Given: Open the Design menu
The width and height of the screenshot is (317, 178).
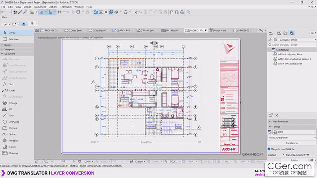Looking at the screenshot, I should [x=27, y=7].
